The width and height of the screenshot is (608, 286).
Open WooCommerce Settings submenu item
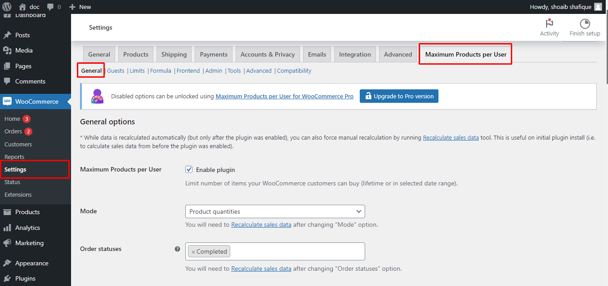click(x=15, y=169)
